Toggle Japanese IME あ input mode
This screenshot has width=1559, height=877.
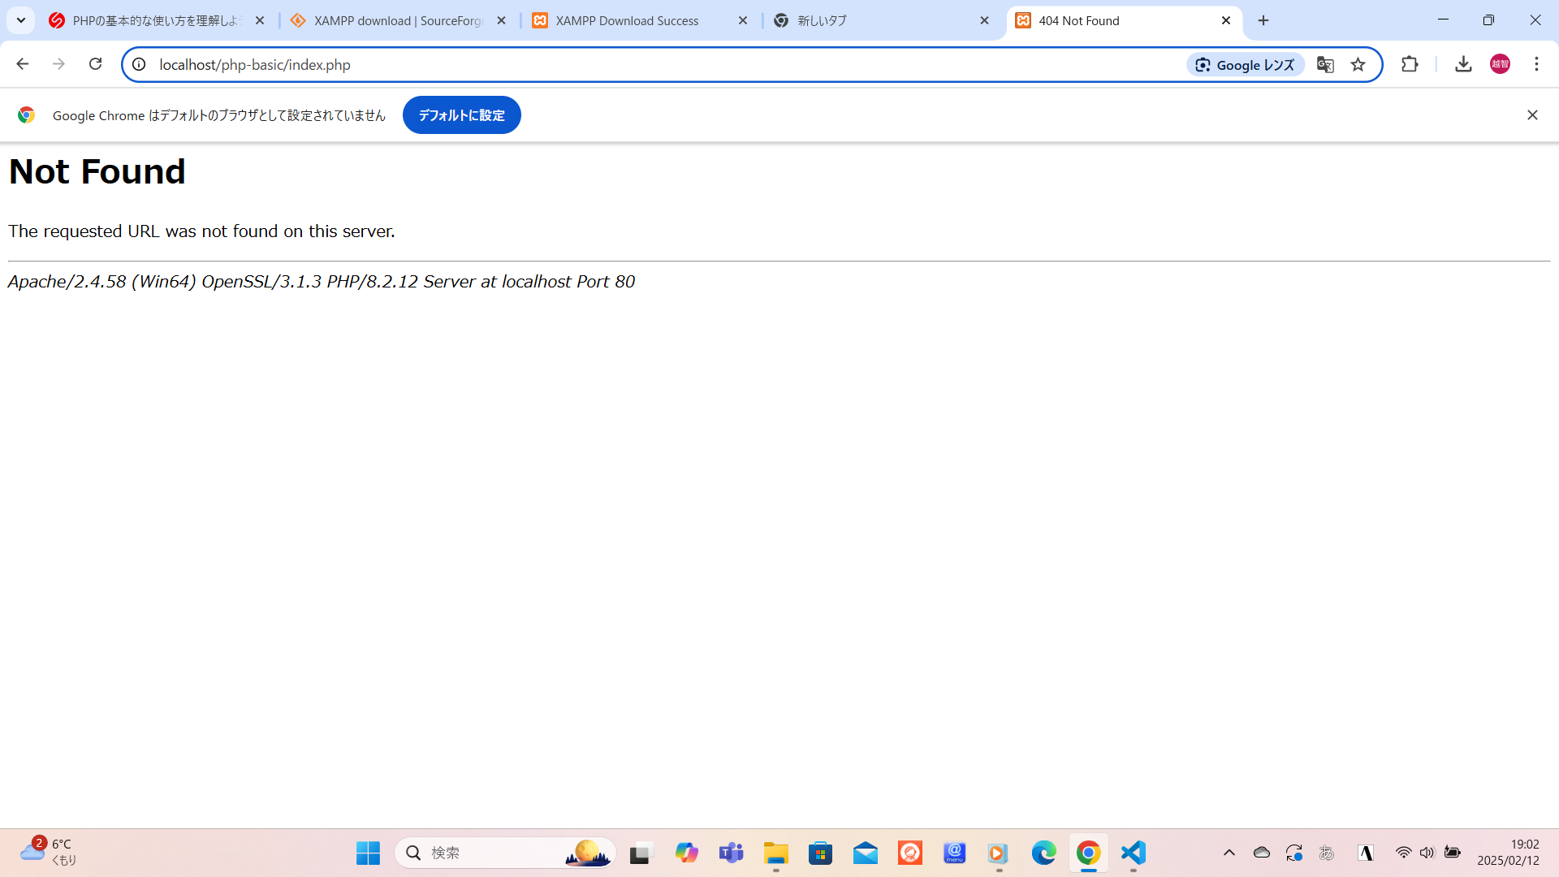click(1327, 853)
